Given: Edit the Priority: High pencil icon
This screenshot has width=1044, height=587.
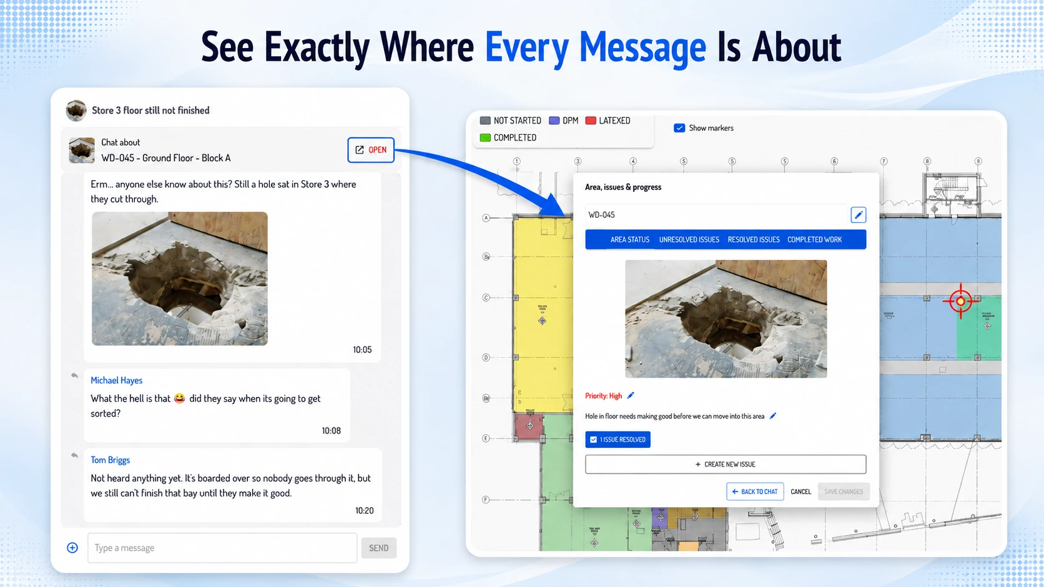Looking at the screenshot, I should (631, 395).
